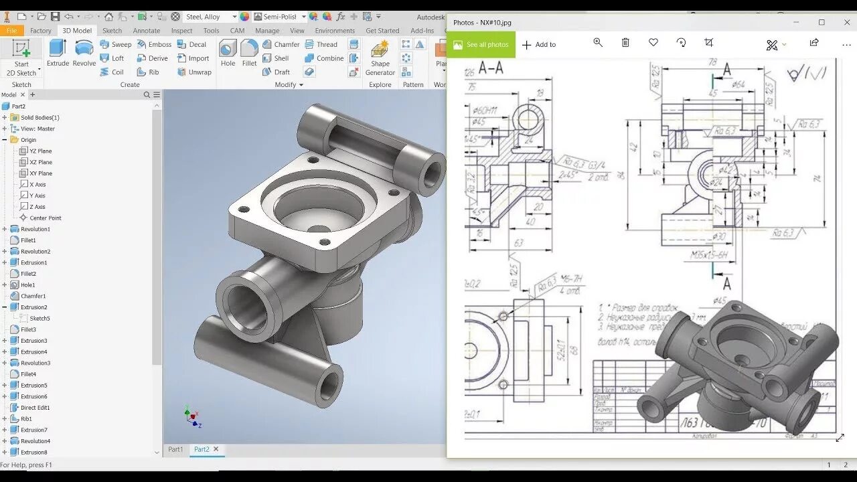Expand the Solid Bodies(1) node
The image size is (857, 482).
(5, 118)
